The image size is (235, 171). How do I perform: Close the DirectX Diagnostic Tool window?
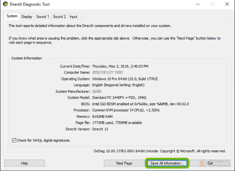[227, 4]
